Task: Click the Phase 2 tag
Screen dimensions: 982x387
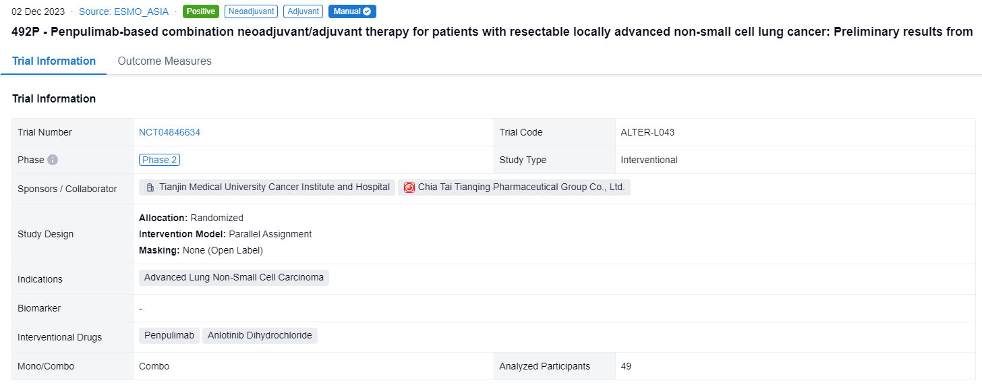Action: pyautogui.click(x=159, y=160)
